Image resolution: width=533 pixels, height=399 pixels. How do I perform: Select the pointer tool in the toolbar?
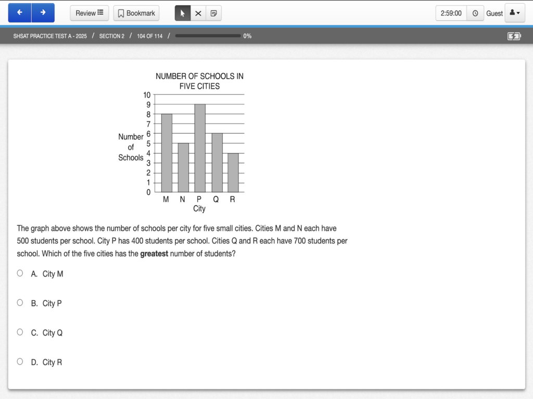[x=182, y=13]
